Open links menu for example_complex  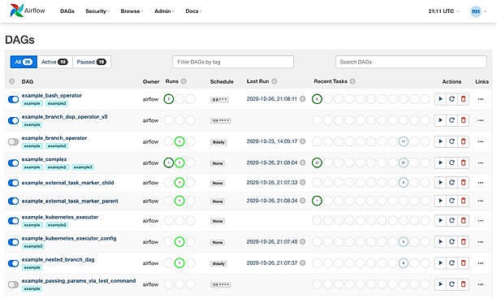481,162
